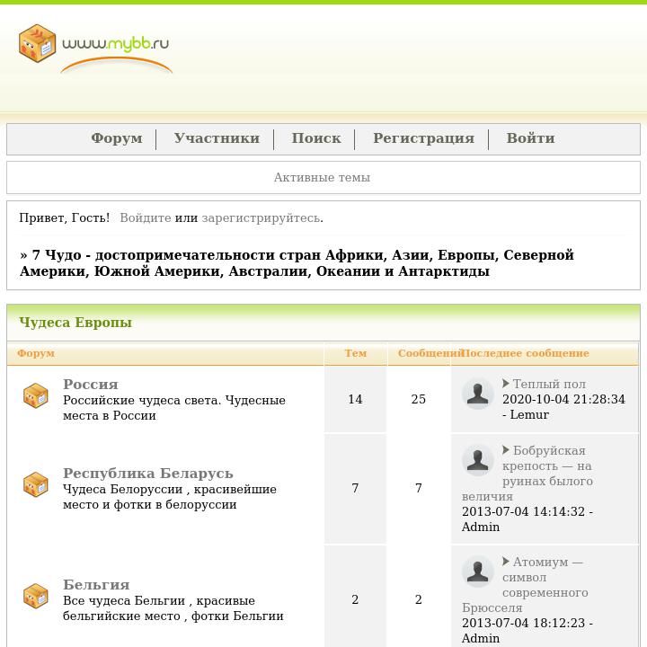This screenshot has width=647, height=647.
Task: Open Регистрация in the navigation bar
Action: click(424, 137)
